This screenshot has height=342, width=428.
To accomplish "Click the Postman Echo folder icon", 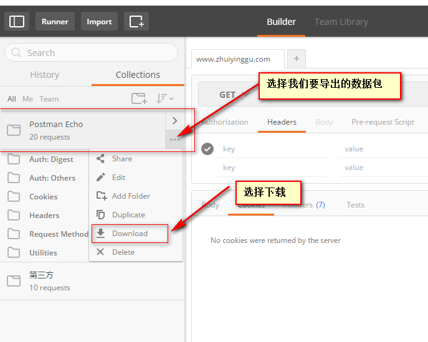I will 14,130.
